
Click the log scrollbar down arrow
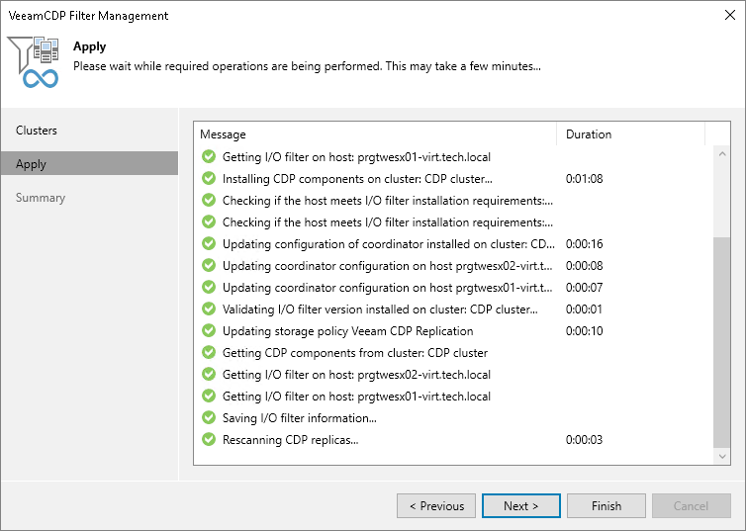coord(722,457)
